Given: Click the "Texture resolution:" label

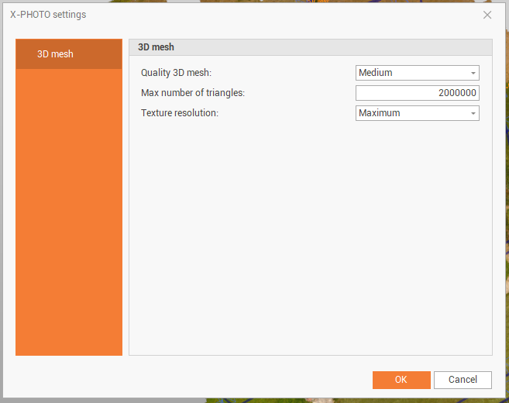Looking at the screenshot, I should click(x=179, y=113).
